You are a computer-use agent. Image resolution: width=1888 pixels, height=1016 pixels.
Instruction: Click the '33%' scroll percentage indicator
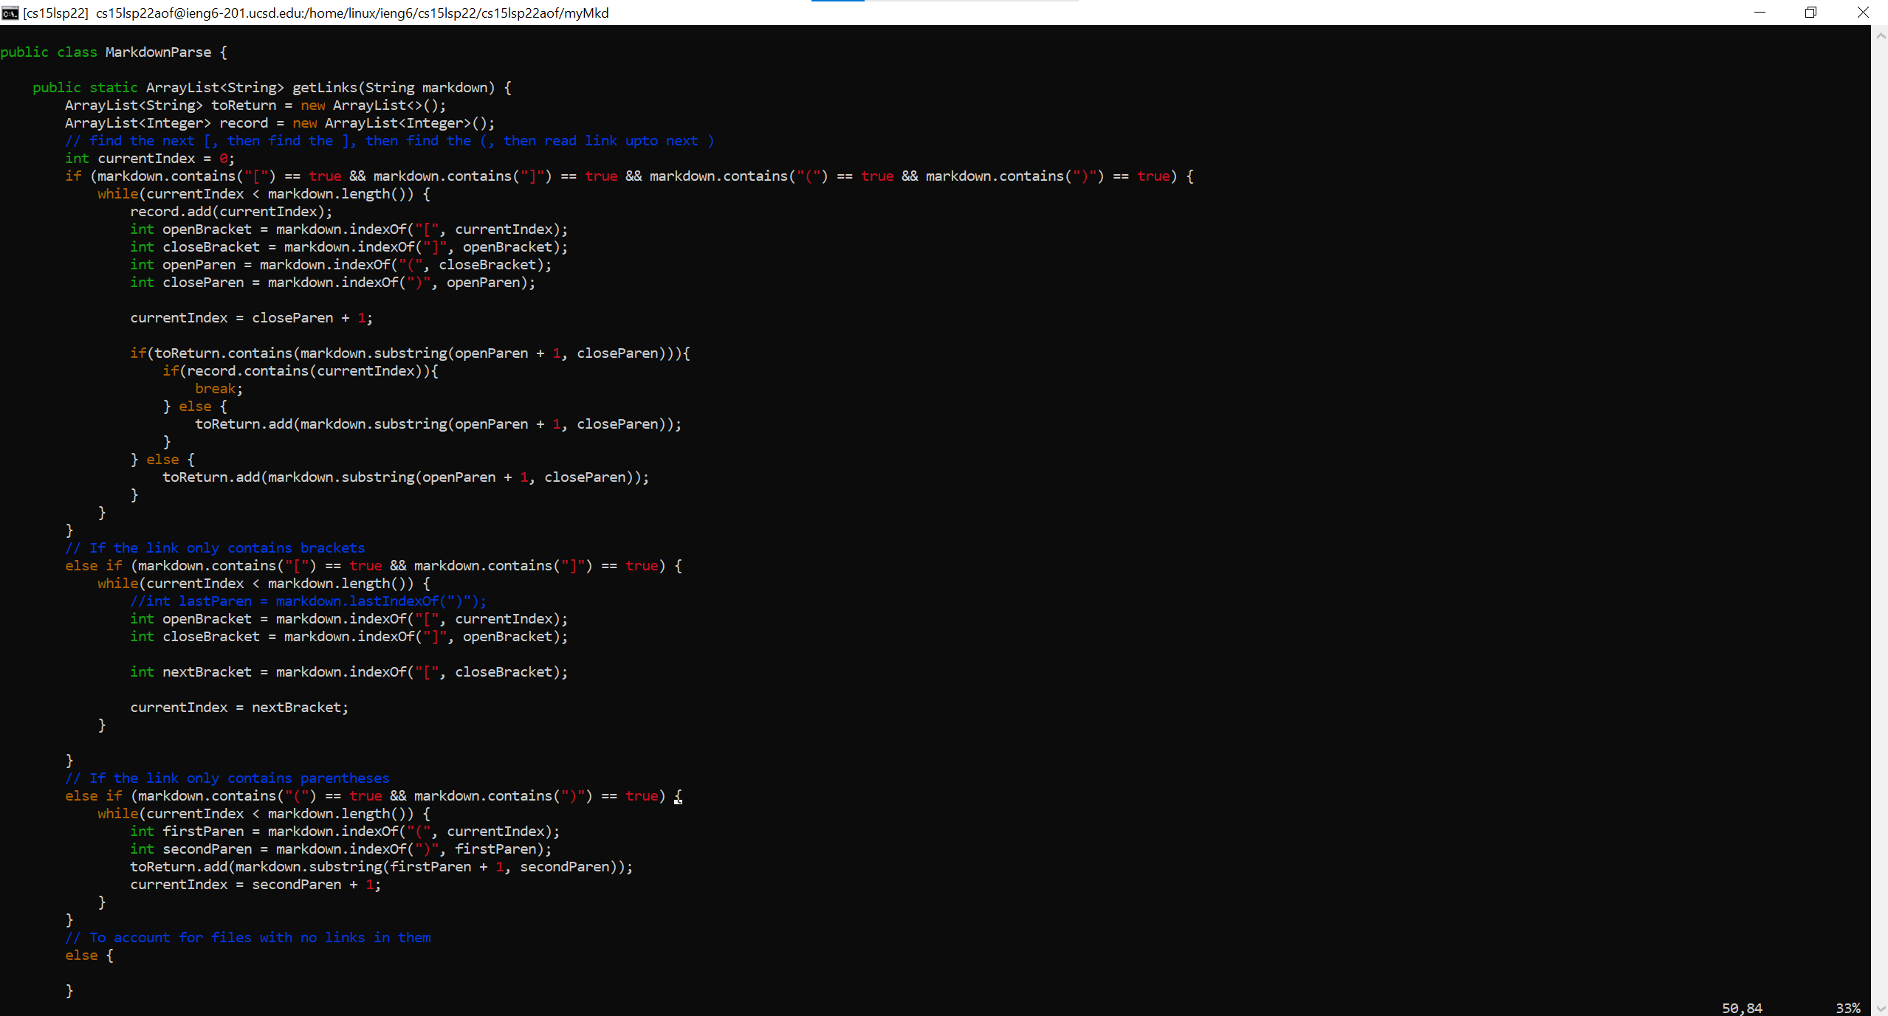(x=1847, y=1008)
